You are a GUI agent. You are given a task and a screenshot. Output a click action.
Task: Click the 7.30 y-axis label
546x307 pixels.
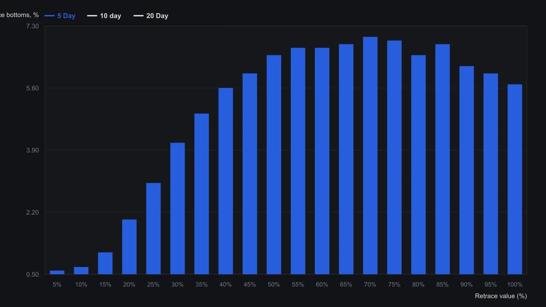(32, 26)
